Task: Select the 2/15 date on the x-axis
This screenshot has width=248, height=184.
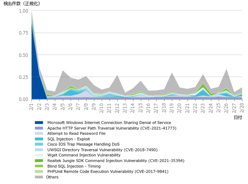Action: [x=141, y=106]
